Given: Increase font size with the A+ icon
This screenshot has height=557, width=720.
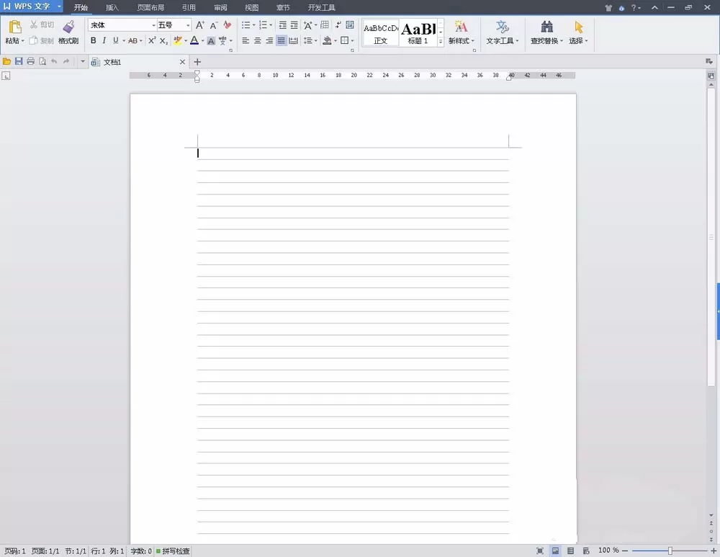Looking at the screenshot, I should click(x=199, y=25).
